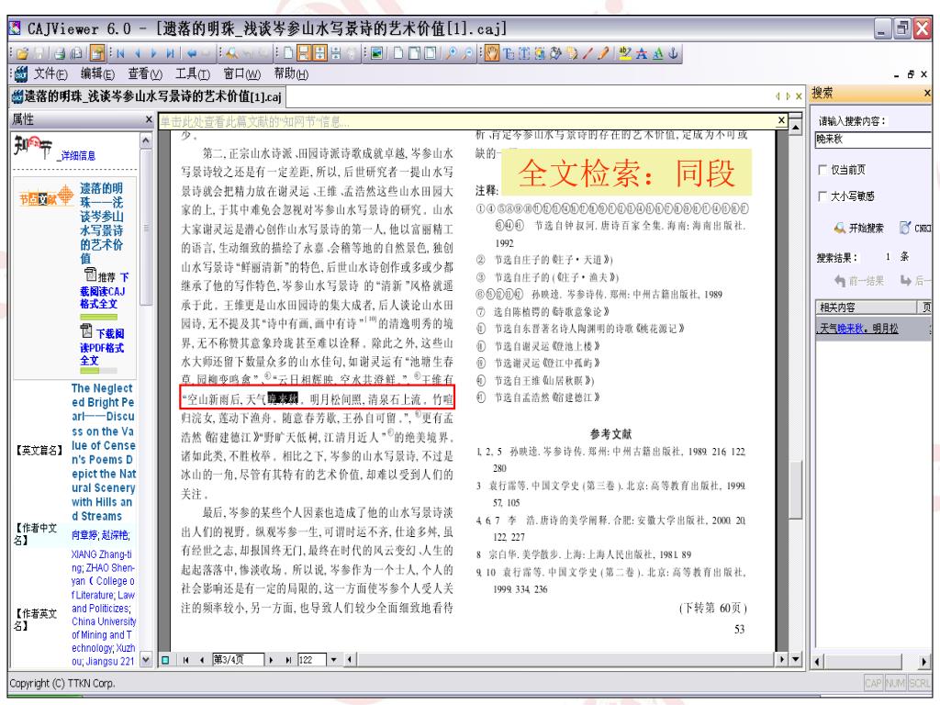
Task: Click the 下载阅读PDF格式全文 link
Action: 102,346
